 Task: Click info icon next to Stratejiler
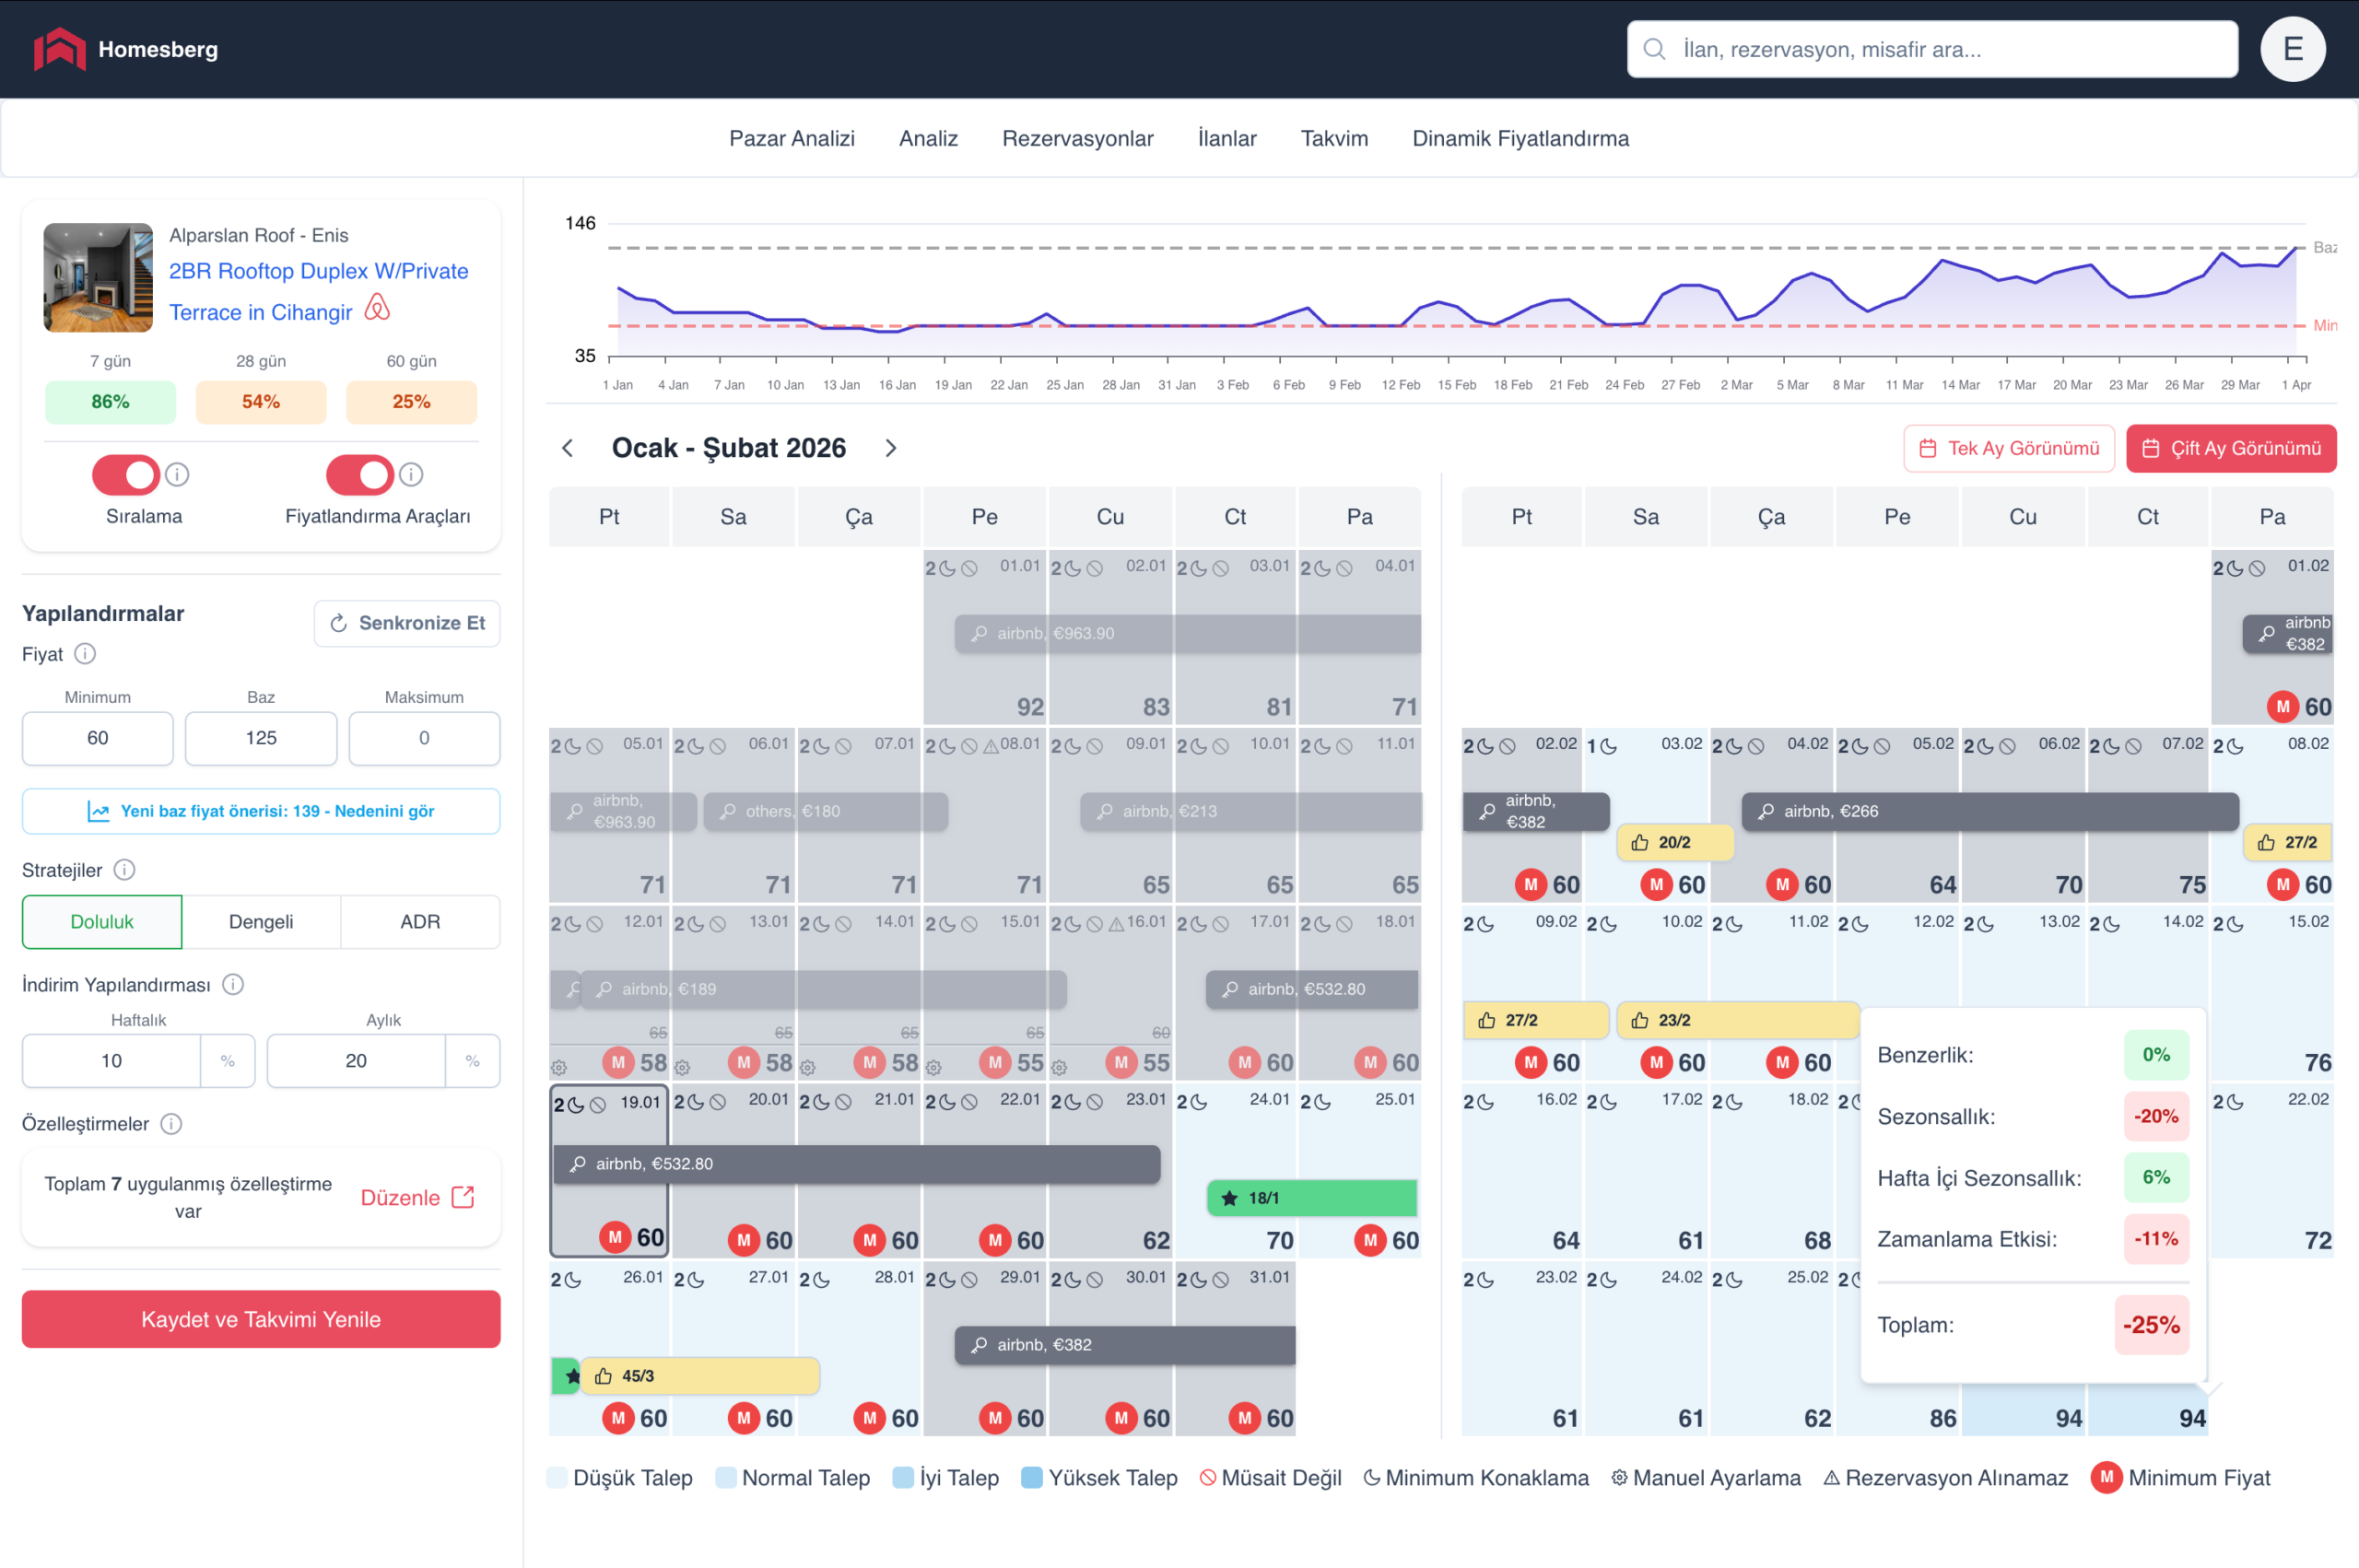pyautogui.click(x=124, y=870)
